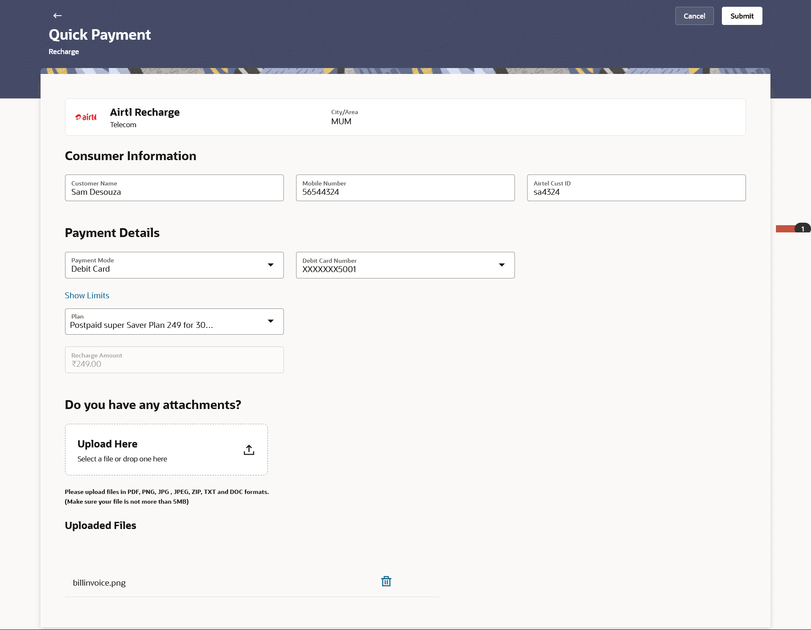811x630 pixels.
Task: Delete billinvoice.png with trash icon
Action: pos(386,581)
